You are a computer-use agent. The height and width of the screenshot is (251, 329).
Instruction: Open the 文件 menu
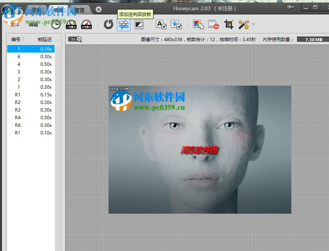pos(14,24)
